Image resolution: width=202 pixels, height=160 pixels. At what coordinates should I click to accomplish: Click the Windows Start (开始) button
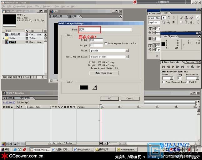coord(5,150)
